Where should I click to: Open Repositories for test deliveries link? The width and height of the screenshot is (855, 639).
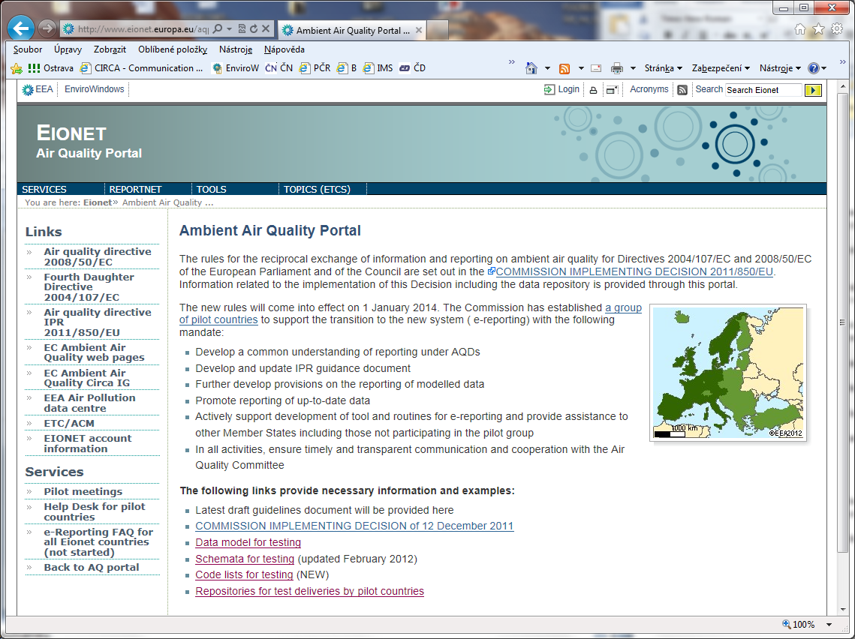tap(310, 591)
